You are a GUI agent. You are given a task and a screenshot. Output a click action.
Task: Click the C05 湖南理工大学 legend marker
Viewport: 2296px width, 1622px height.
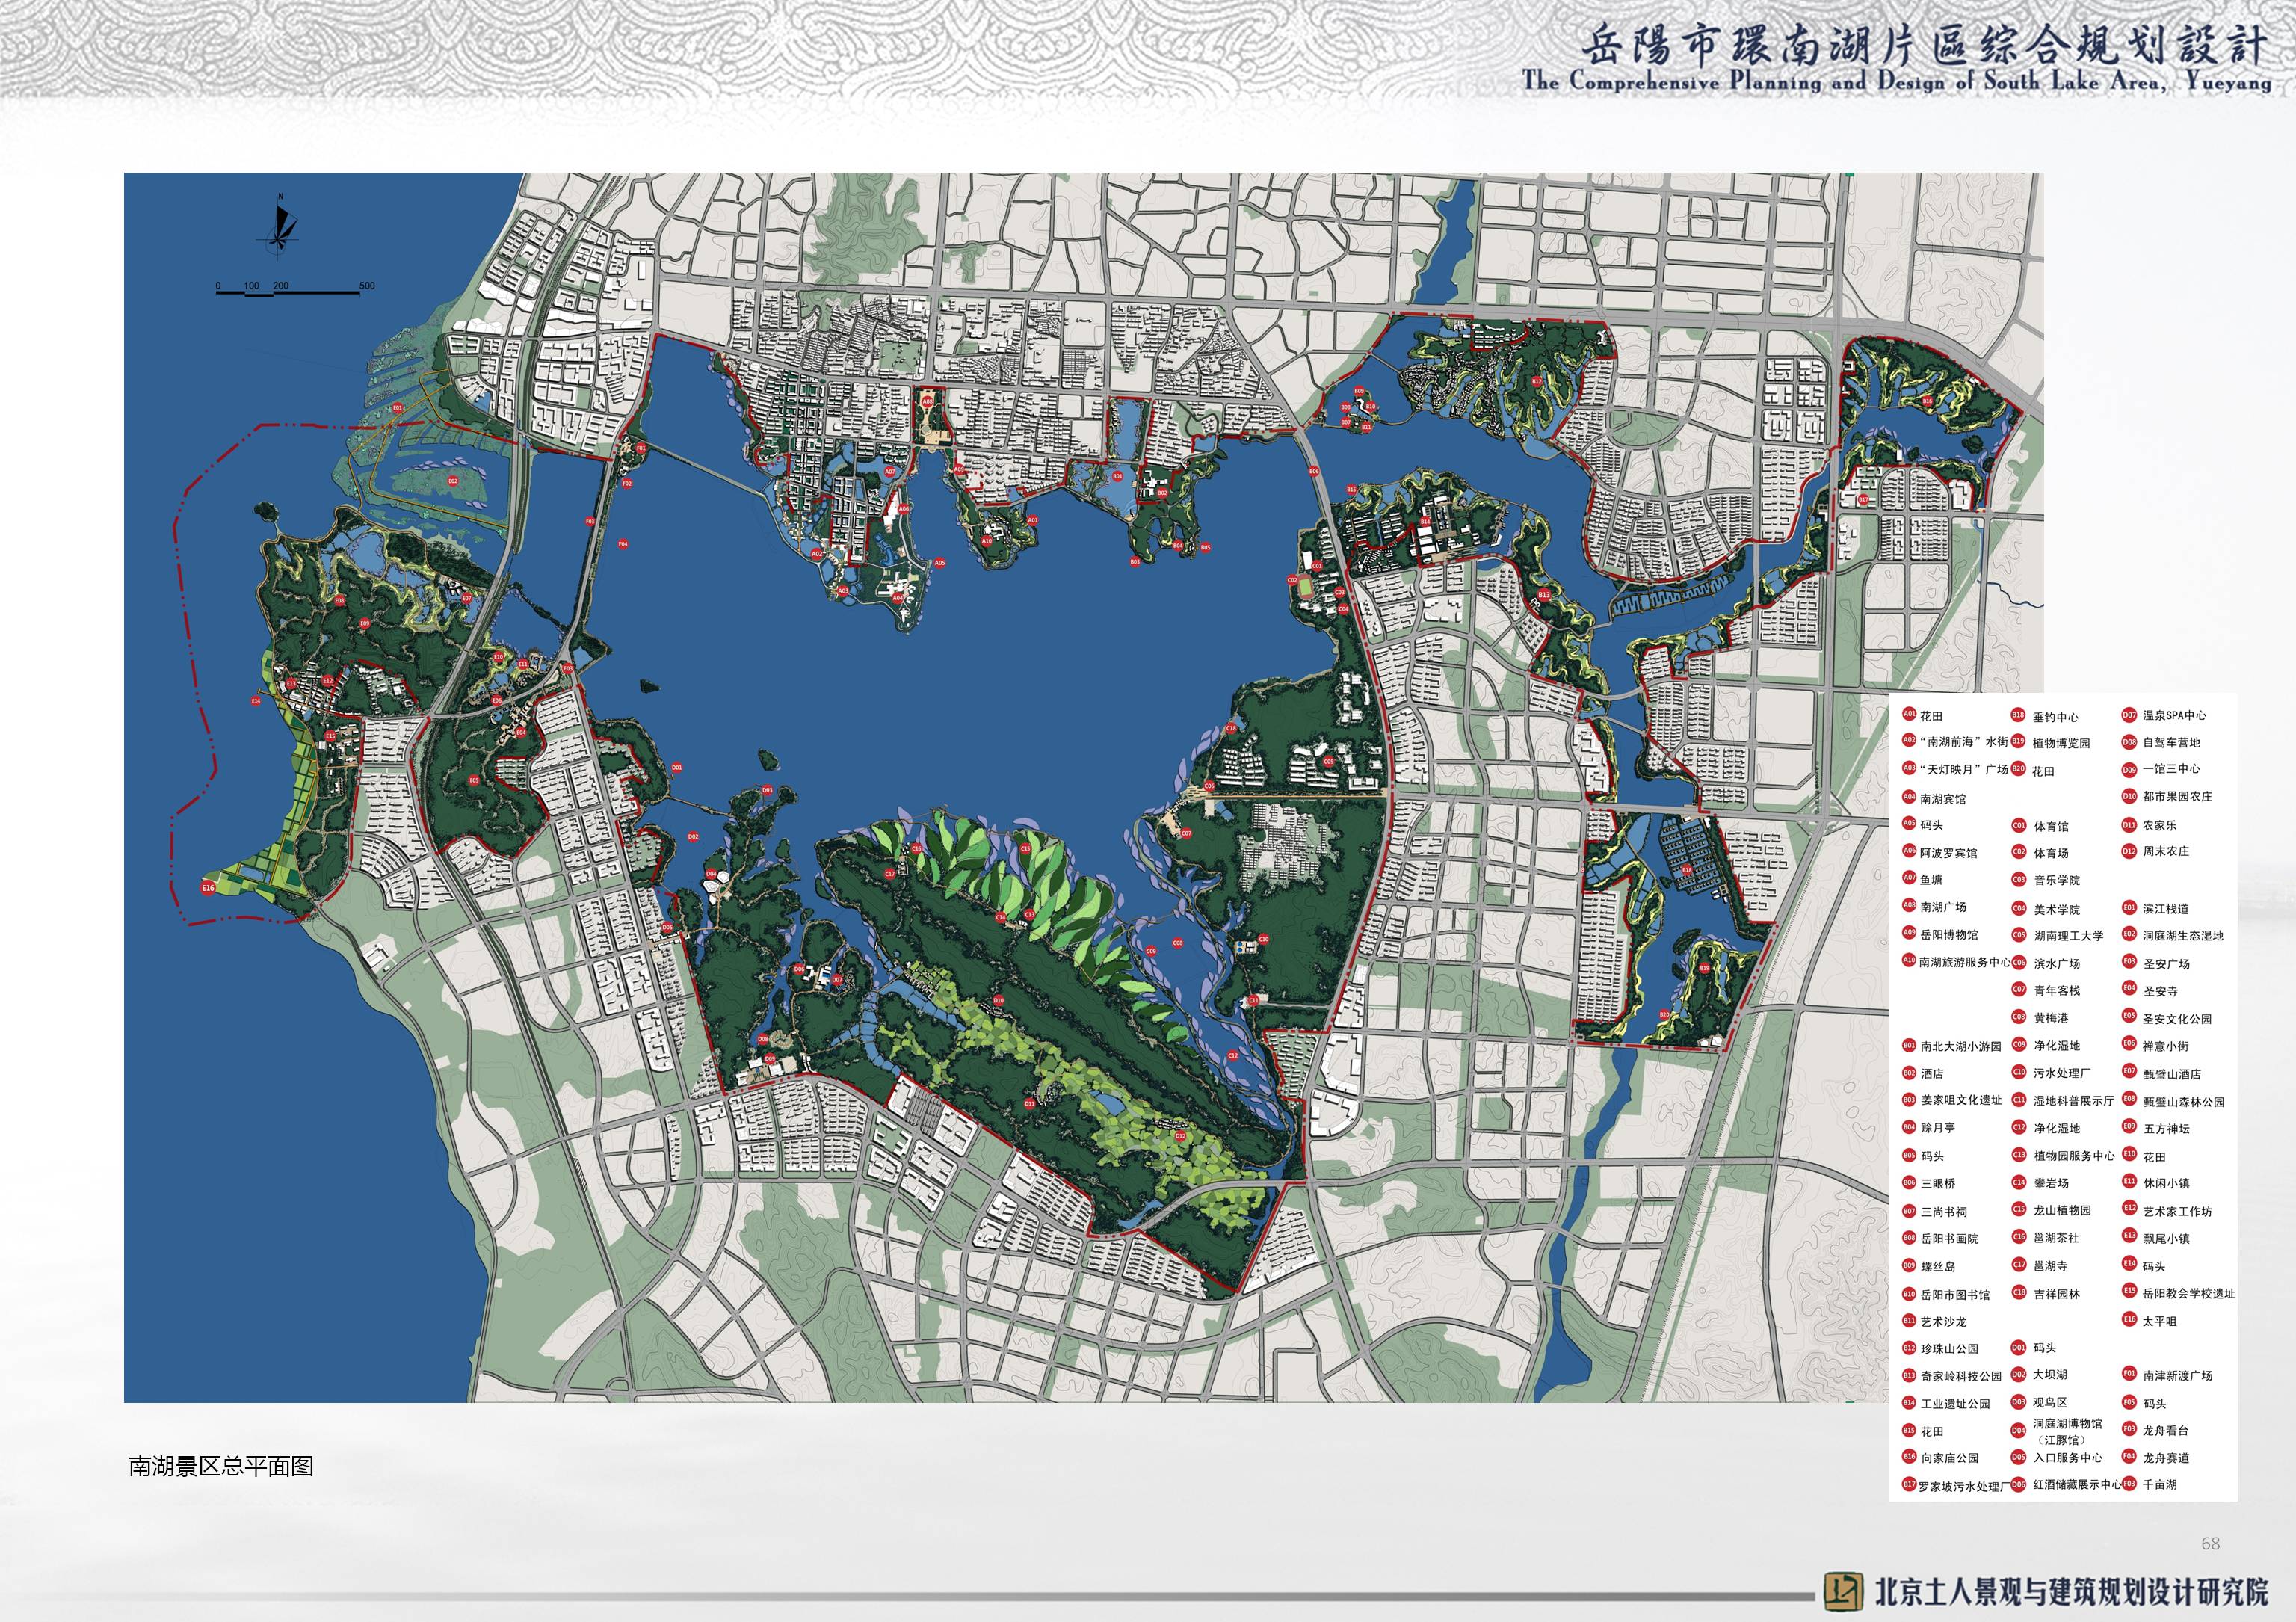pyautogui.click(x=2019, y=936)
